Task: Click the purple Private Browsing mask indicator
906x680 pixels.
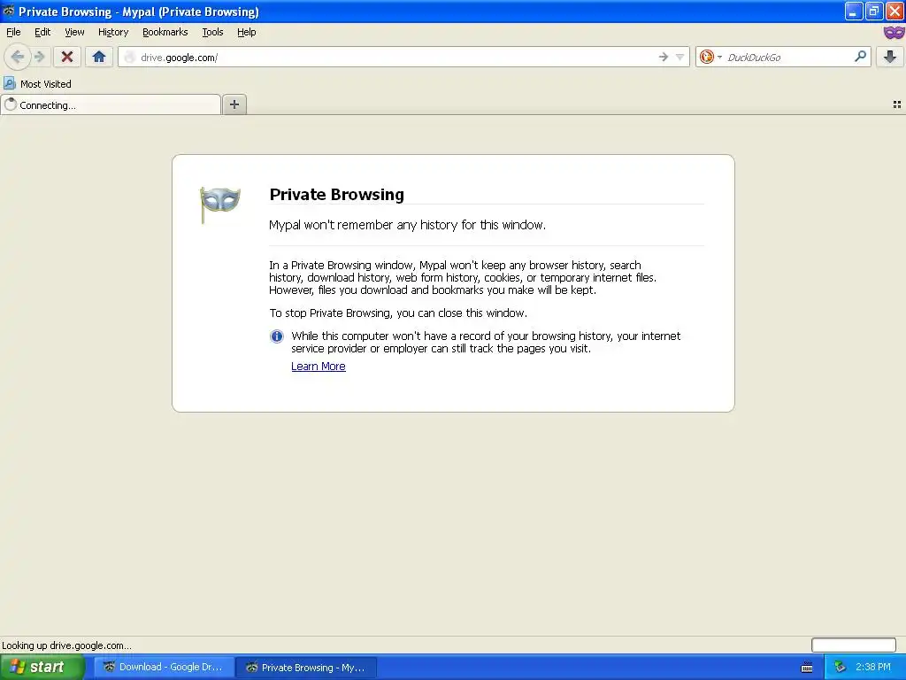Action: [x=894, y=33]
